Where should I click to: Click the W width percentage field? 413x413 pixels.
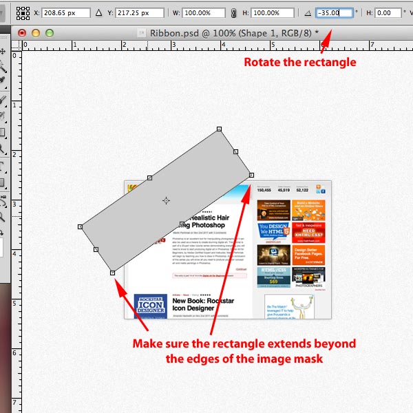(x=204, y=12)
